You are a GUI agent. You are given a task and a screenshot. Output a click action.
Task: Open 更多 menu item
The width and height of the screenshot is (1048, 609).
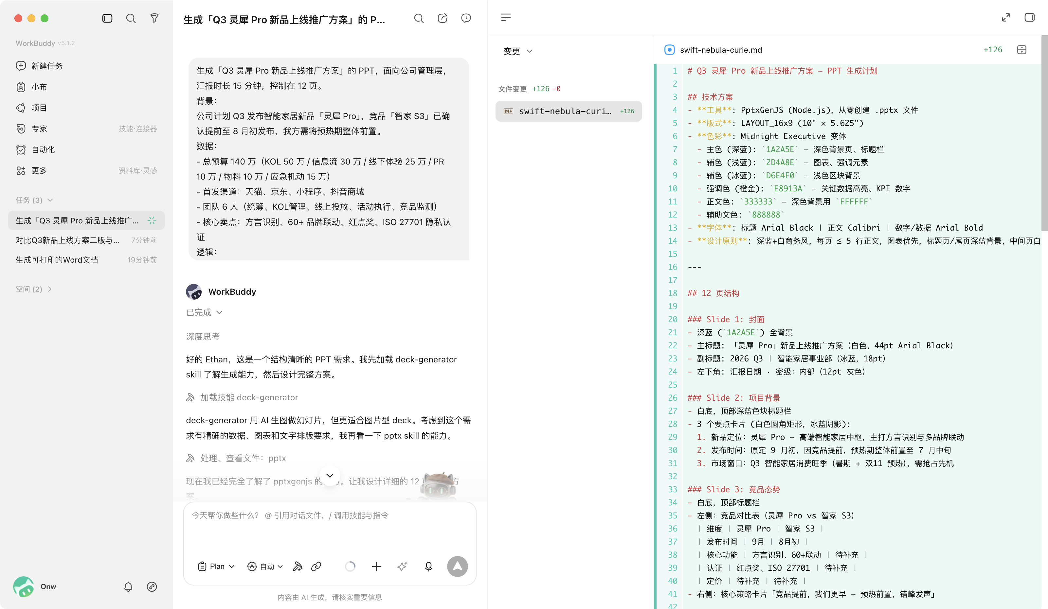86,170
